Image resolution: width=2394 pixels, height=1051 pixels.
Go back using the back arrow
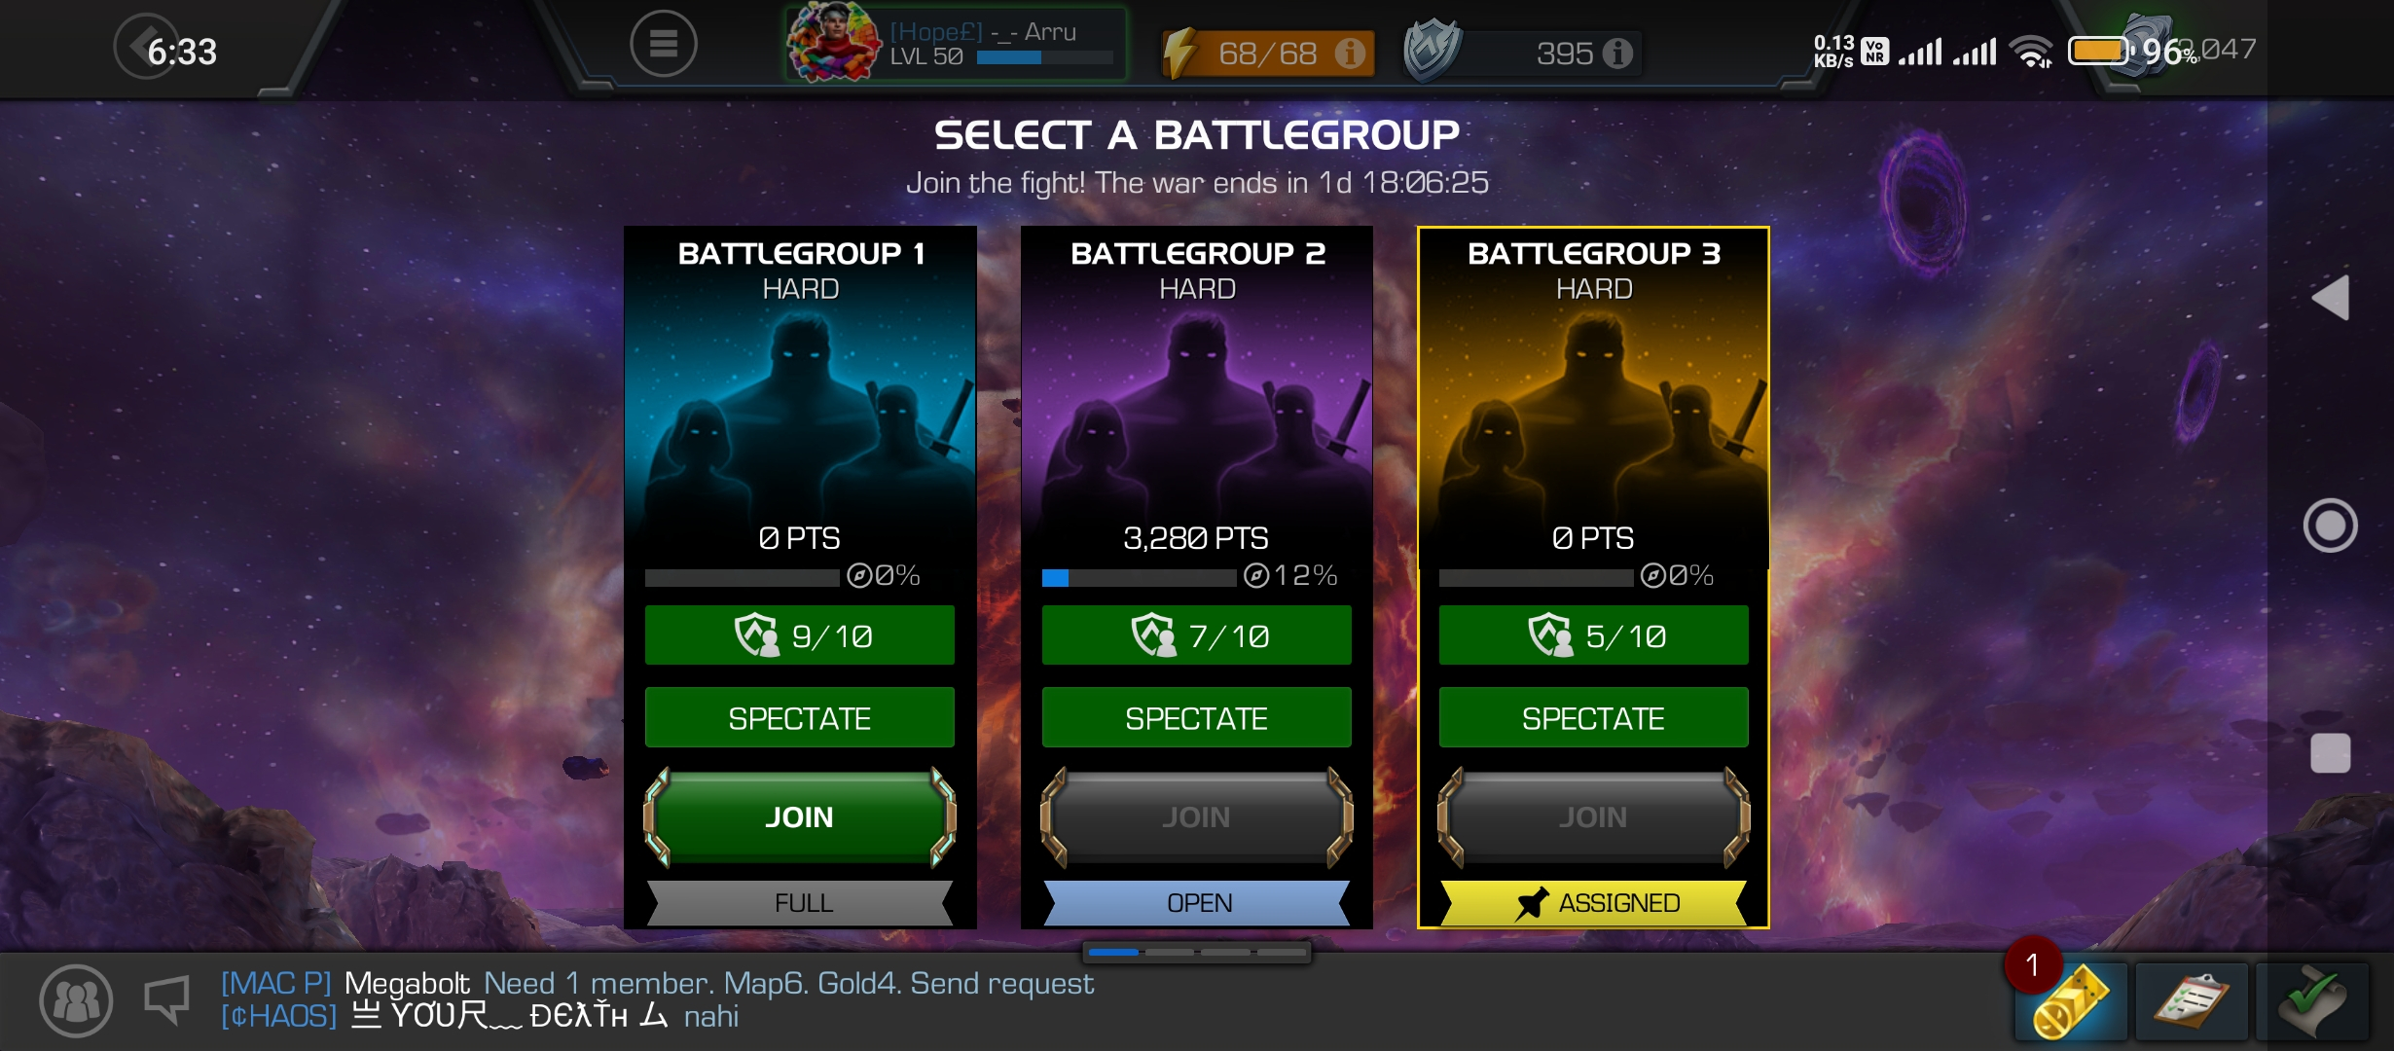click(x=146, y=47)
